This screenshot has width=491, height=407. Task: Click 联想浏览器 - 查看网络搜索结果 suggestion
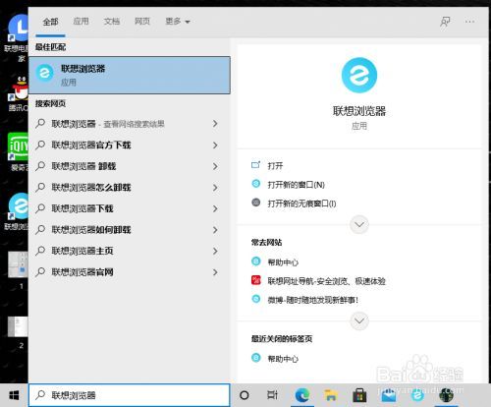click(x=130, y=124)
